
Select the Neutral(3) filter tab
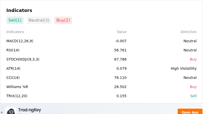[39, 20]
